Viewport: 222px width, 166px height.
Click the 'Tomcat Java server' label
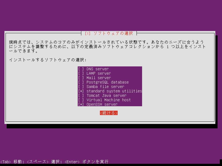pyautogui.click(x=107, y=95)
